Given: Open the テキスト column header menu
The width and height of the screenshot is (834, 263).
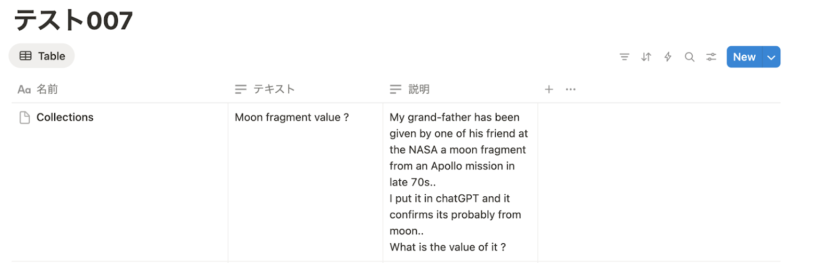Looking at the screenshot, I should coord(274,90).
